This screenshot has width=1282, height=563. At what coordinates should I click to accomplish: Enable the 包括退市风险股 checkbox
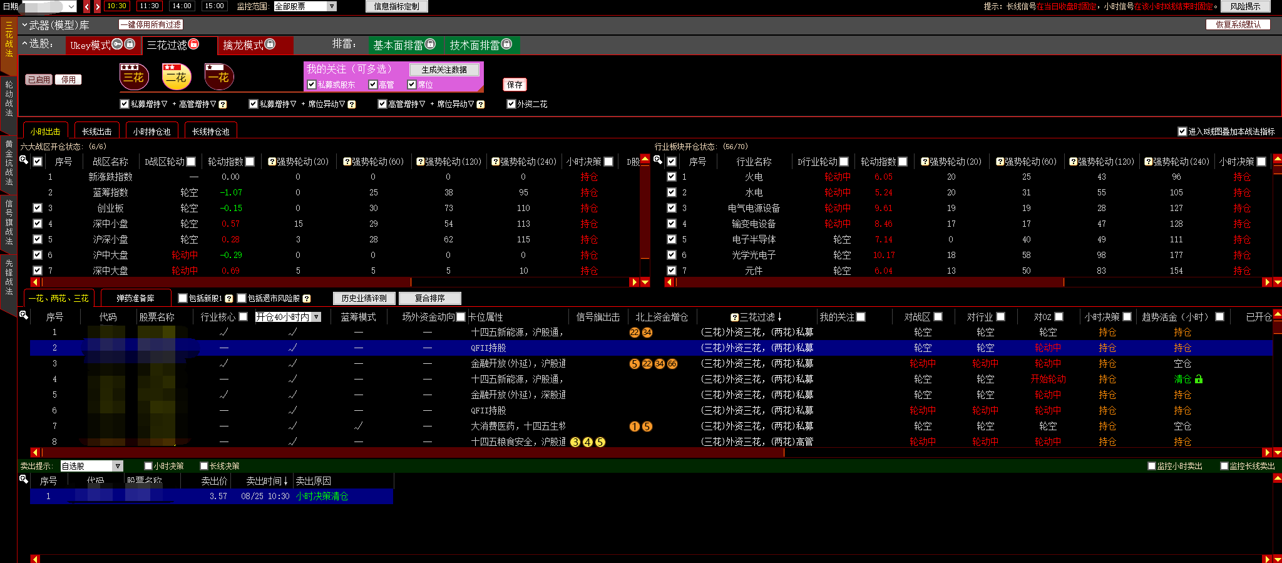pyautogui.click(x=242, y=298)
